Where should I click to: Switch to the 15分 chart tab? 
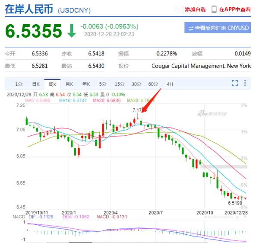click(x=120, y=84)
